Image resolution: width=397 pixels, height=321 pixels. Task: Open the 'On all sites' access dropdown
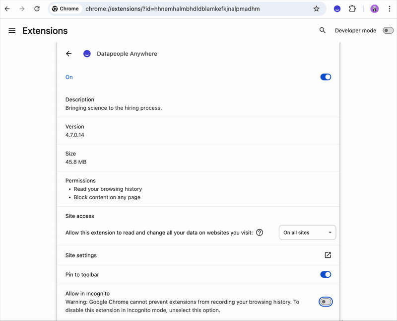[307, 233]
